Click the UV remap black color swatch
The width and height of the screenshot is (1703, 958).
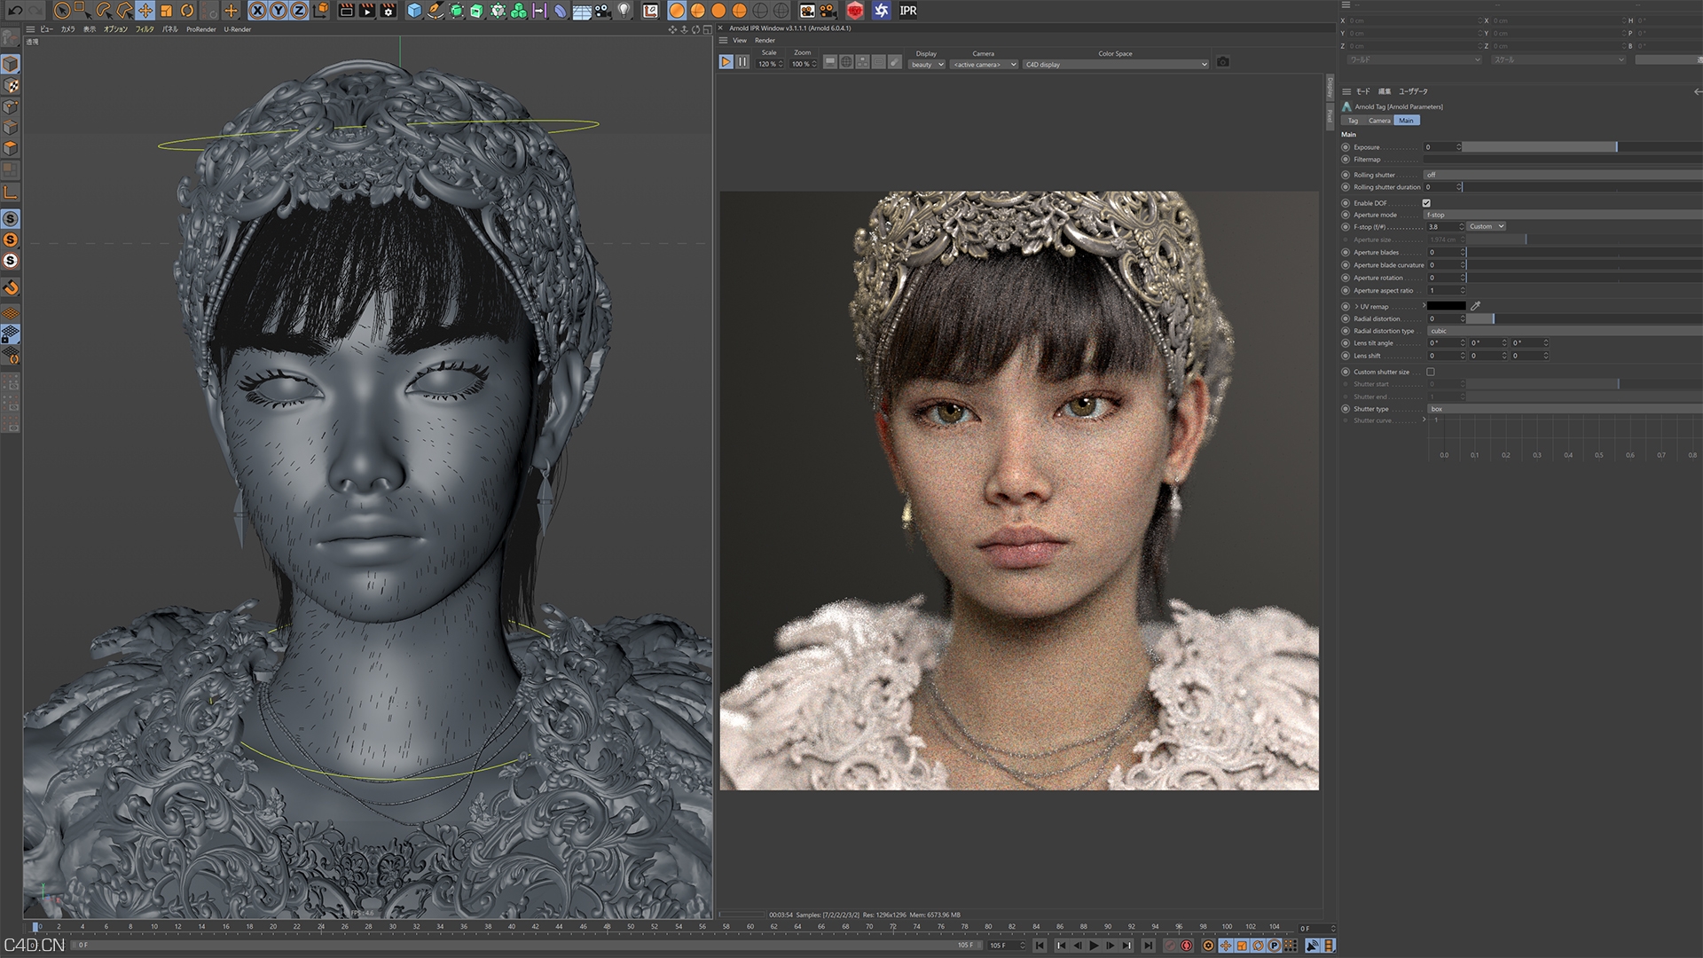1447,306
